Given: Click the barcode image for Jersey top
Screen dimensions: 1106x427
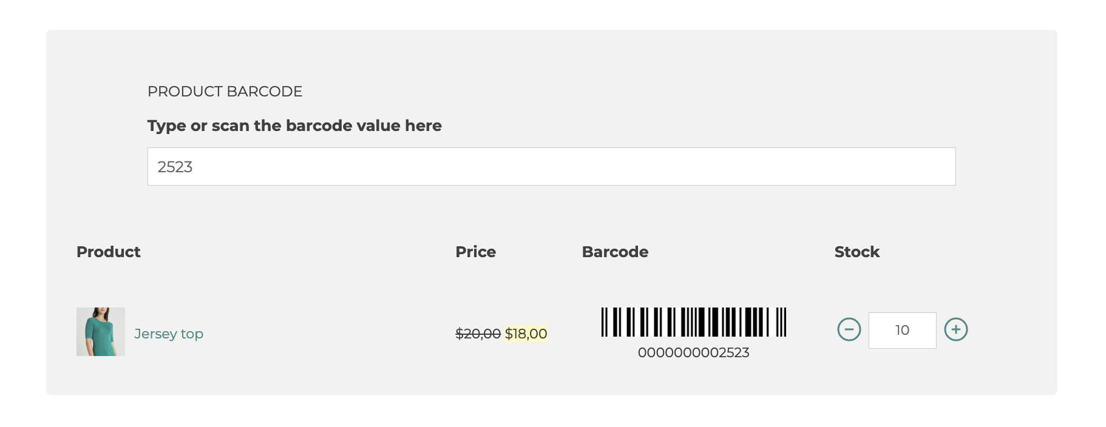Looking at the screenshot, I should point(693,322).
